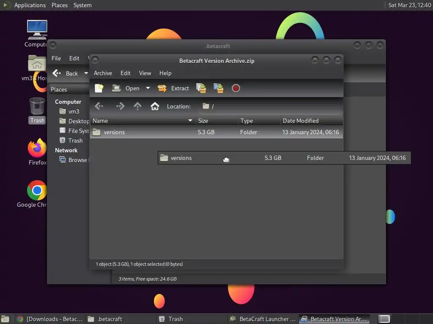This screenshot has height=324, width=433.
Task: Sort by Date Modified column header
Action: coord(312,121)
